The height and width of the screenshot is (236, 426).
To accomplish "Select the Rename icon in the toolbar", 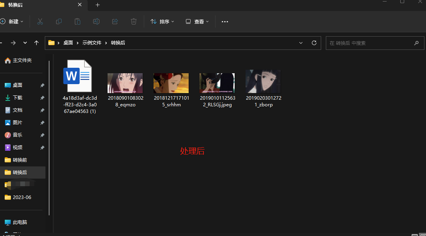I will 96,21.
